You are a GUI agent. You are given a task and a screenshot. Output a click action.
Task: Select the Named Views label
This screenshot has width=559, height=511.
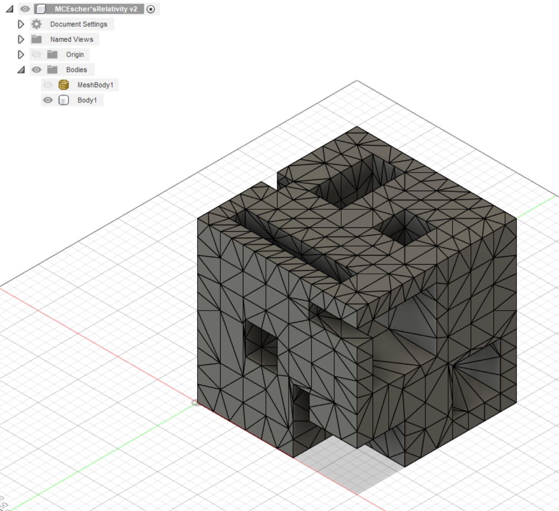pos(72,39)
